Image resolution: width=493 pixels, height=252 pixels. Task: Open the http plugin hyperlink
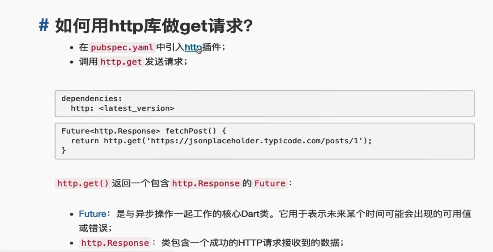point(193,47)
